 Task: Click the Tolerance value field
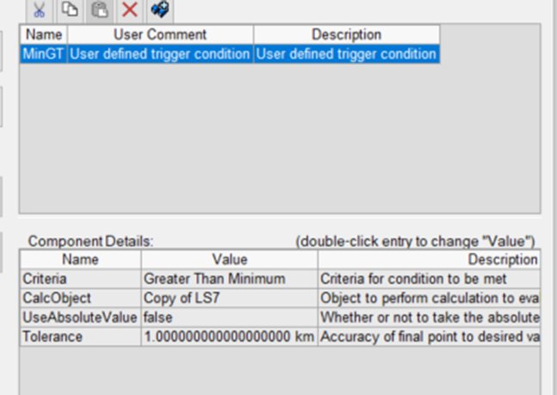pyautogui.click(x=229, y=337)
